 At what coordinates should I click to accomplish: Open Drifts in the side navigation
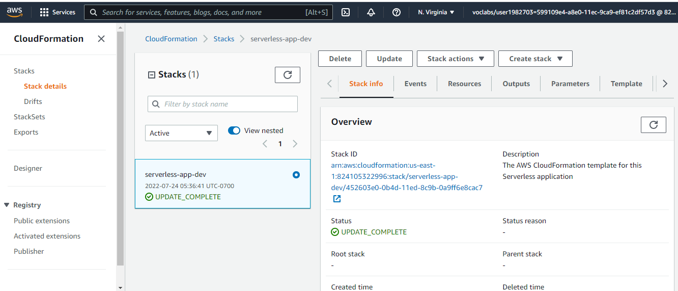tap(33, 101)
